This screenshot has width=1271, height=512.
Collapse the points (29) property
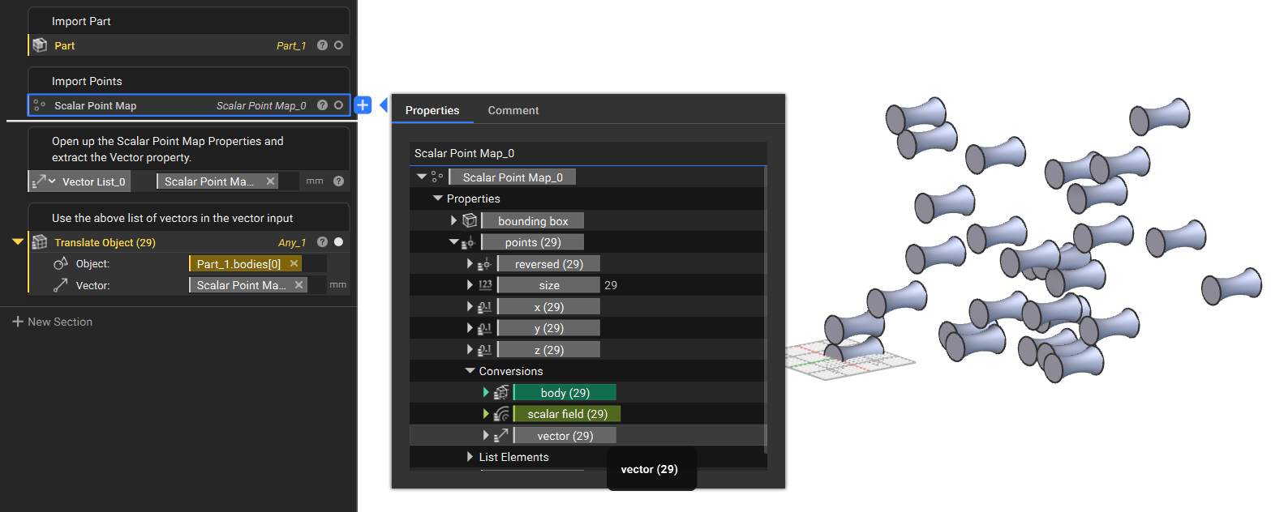coord(454,241)
